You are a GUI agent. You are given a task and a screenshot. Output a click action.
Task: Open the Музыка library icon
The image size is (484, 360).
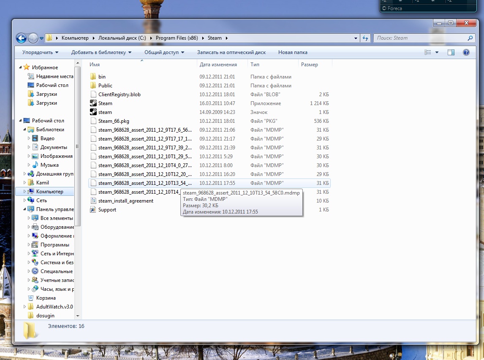tap(35, 165)
